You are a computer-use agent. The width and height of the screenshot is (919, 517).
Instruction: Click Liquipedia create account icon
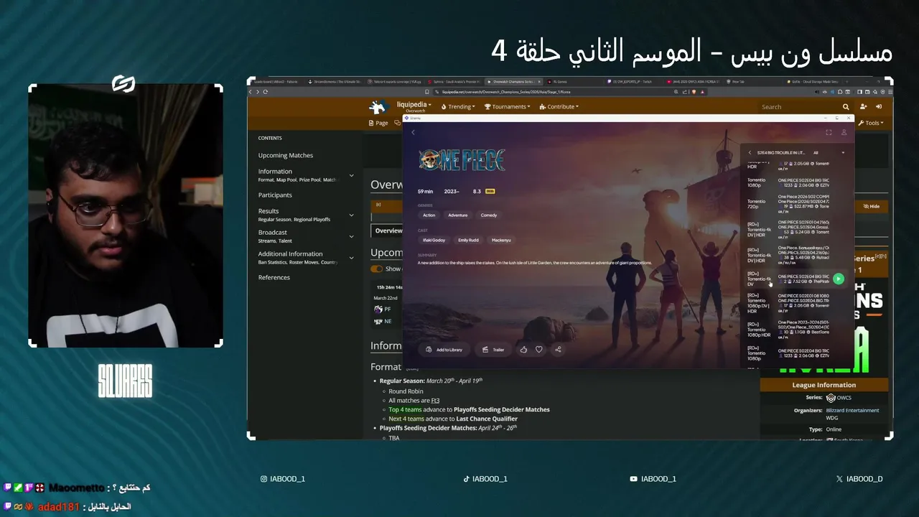(x=863, y=107)
